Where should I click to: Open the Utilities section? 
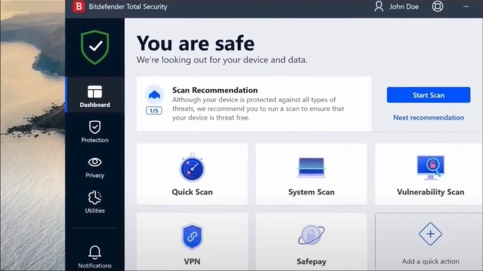pyautogui.click(x=95, y=202)
